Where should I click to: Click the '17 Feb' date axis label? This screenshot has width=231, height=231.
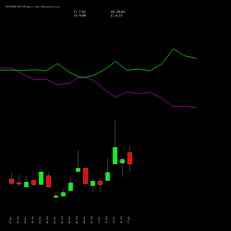click(x=129, y=220)
